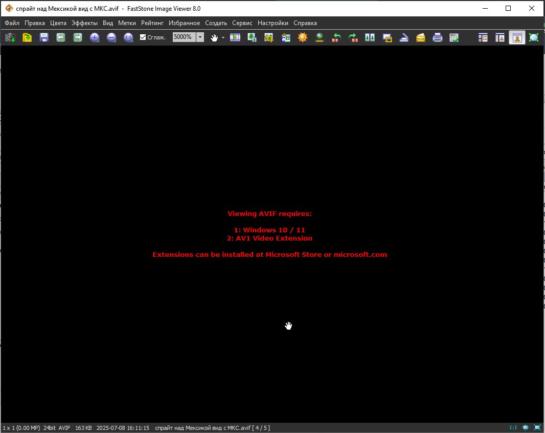545x433 pixels.
Task: Adjust lighting with the sun icon
Action: click(x=303, y=37)
